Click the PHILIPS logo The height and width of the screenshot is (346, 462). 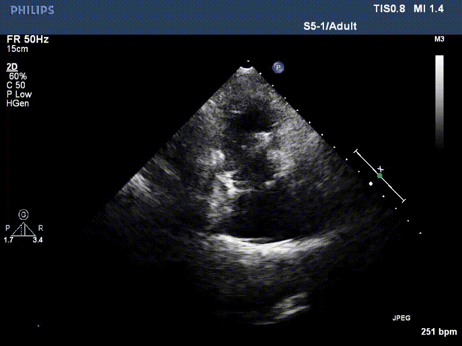tap(32, 10)
